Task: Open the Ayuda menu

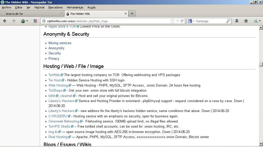Action: 91,7
